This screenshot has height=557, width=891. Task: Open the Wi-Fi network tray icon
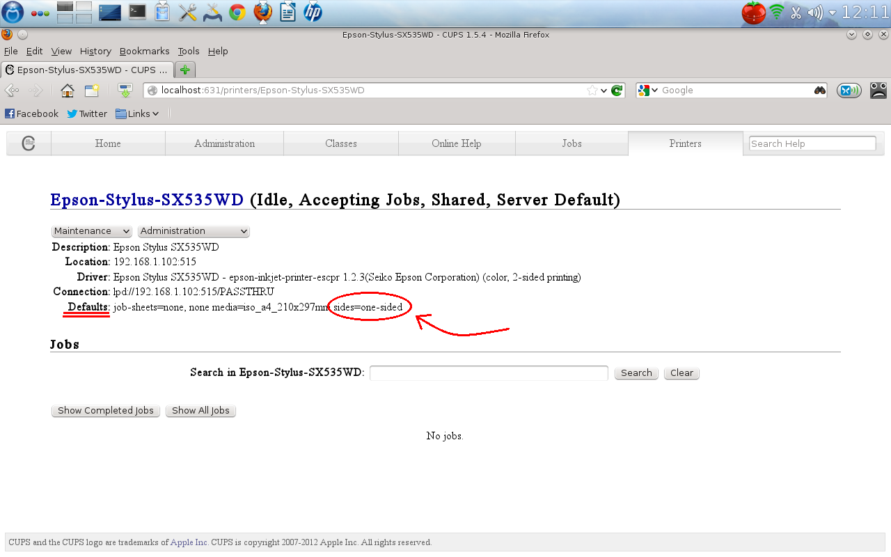coord(777,12)
